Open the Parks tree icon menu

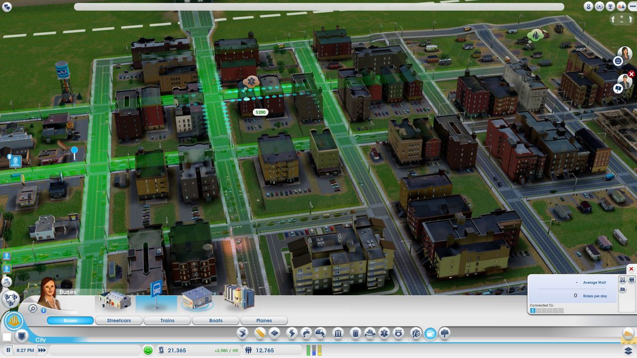point(444,333)
